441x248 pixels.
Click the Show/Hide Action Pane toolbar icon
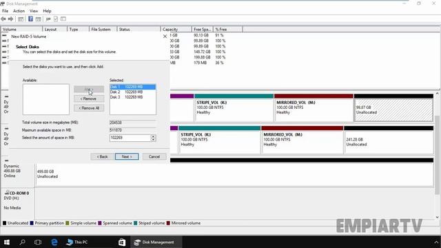click(39, 19)
